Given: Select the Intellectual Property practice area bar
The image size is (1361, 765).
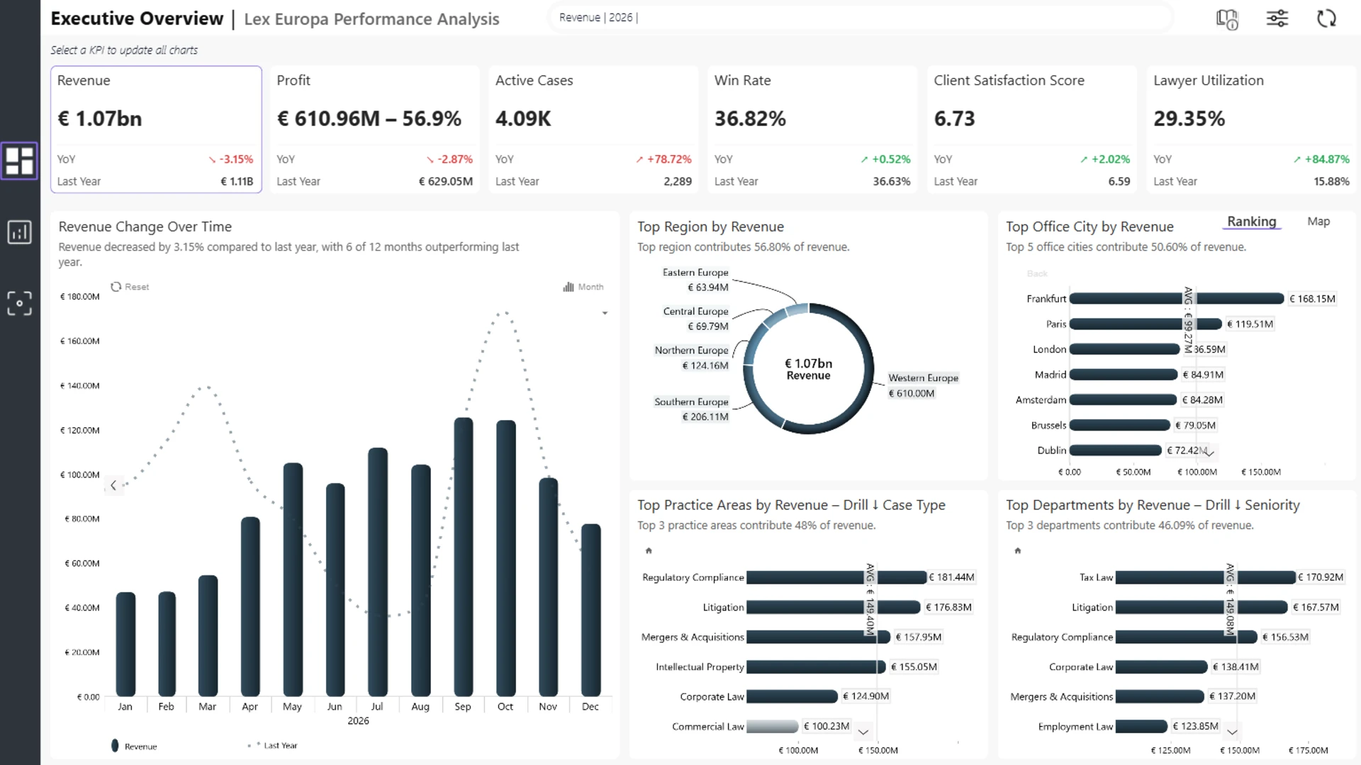Looking at the screenshot, I should (816, 667).
